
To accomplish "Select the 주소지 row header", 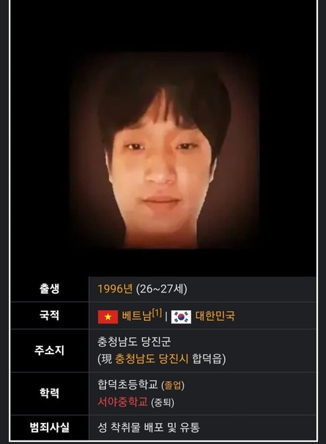I will (x=50, y=350).
